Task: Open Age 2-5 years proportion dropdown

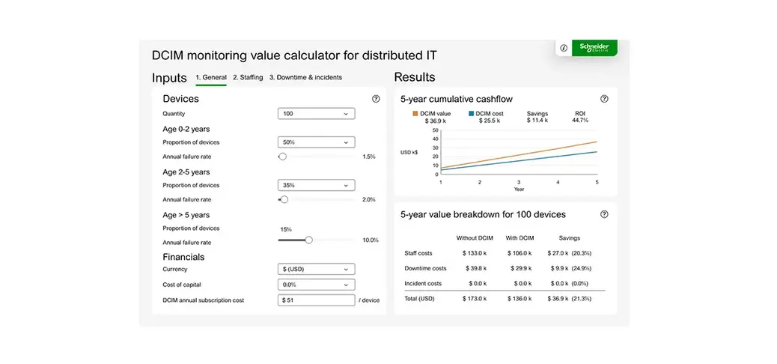Action: tap(317, 186)
